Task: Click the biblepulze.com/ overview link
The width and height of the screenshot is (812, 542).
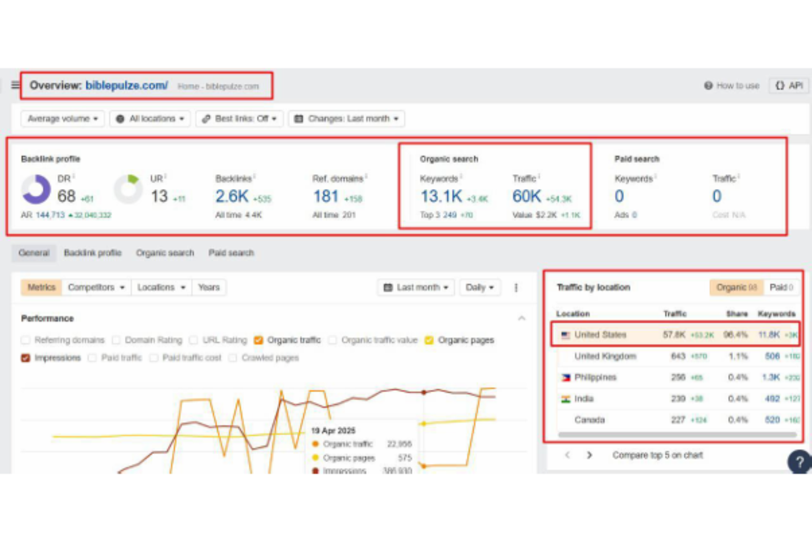Action: point(126,85)
